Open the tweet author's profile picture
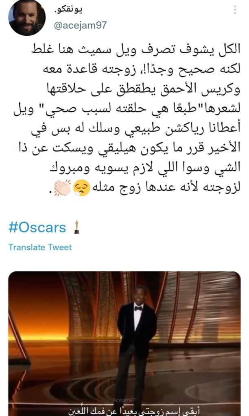Screen dimensions: 249x416 click(x=27, y=18)
